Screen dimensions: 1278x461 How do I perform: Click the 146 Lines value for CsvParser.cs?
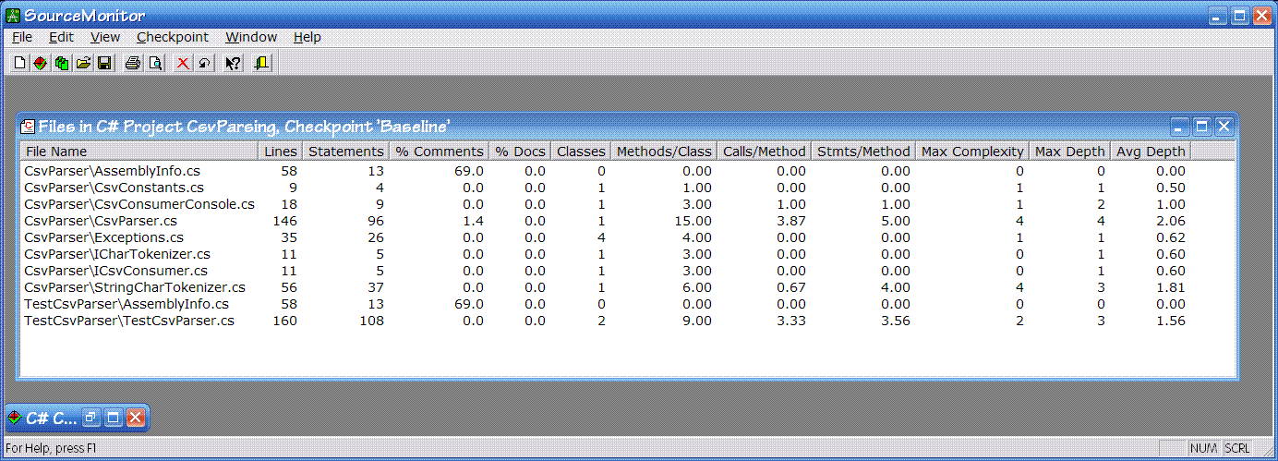coord(285,221)
